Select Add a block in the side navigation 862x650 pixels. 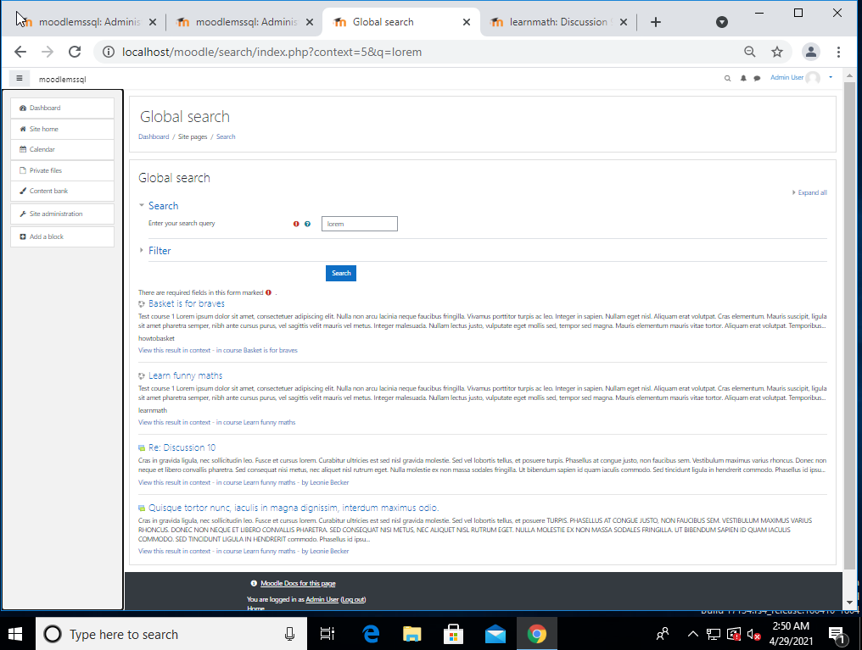point(62,236)
